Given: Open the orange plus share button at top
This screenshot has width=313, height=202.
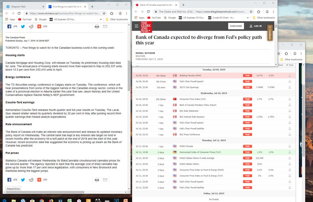Looking at the screenshot, I should pyautogui.click(x=39, y=26).
